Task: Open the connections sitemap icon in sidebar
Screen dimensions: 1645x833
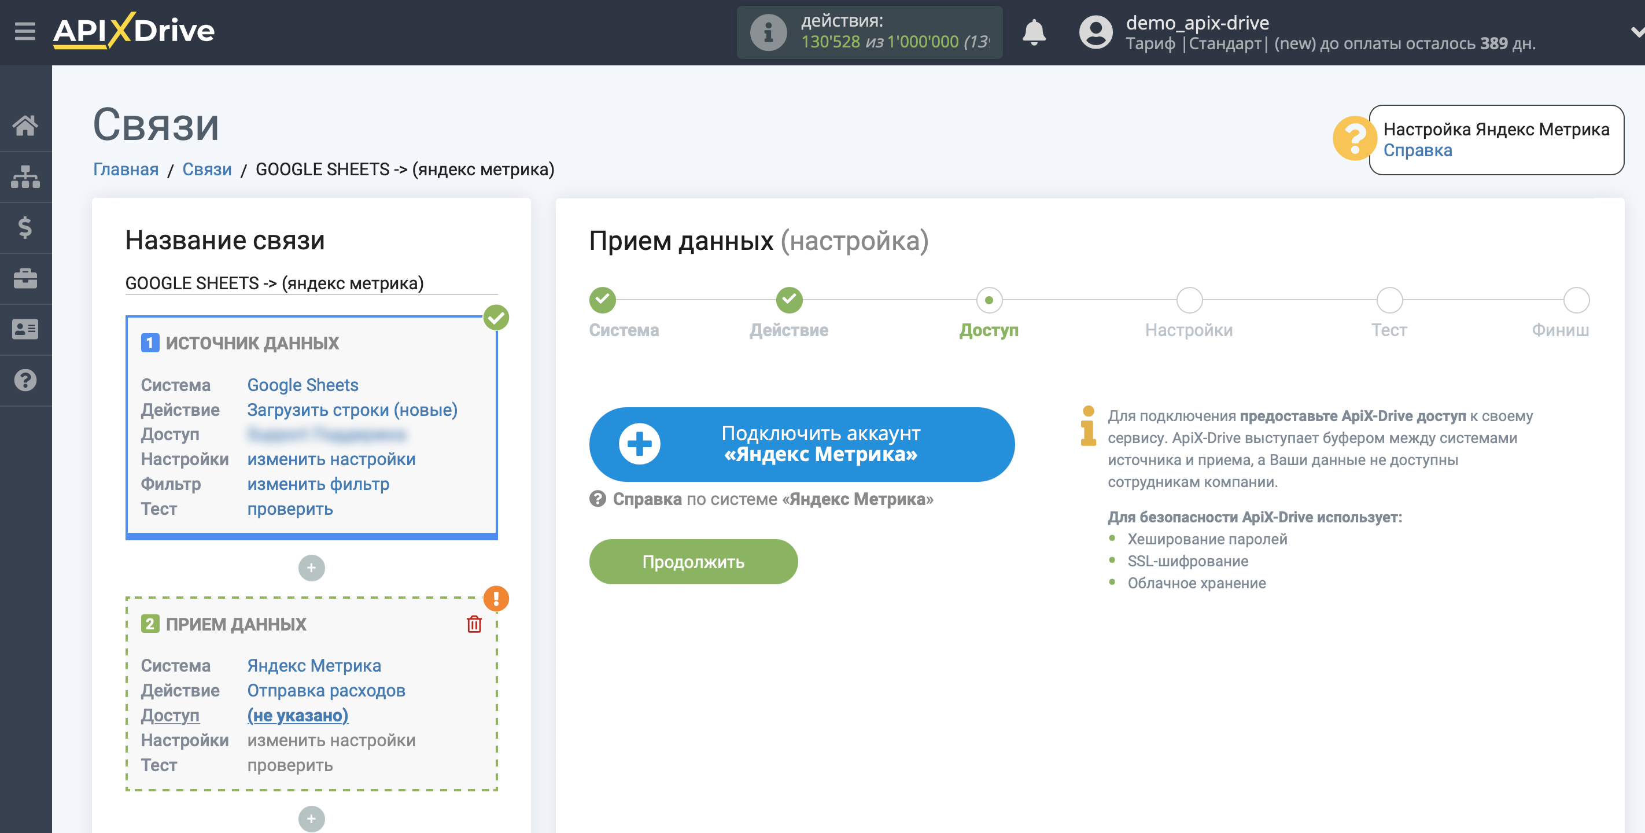Action: pos(25,177)
